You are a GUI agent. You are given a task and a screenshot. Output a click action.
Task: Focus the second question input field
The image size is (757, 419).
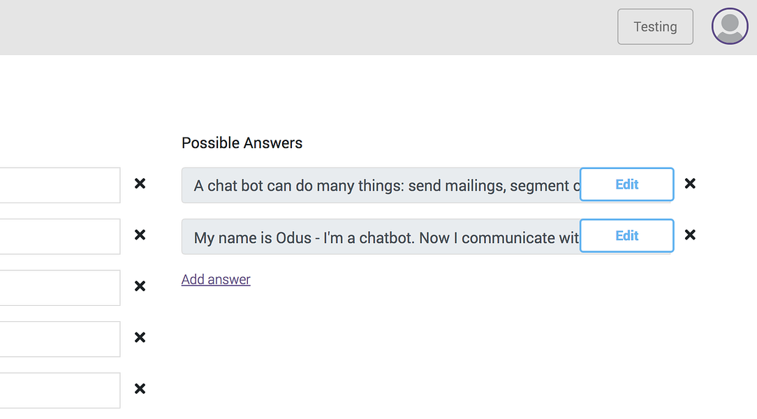tap(60, 237)
